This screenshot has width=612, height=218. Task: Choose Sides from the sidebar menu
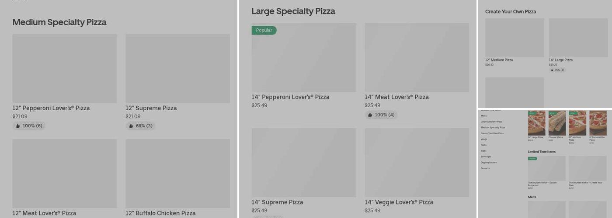click(x=483, y=151)
